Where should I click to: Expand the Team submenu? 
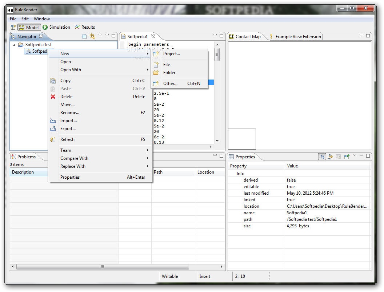pyautogui.click(x=100, y=150)
